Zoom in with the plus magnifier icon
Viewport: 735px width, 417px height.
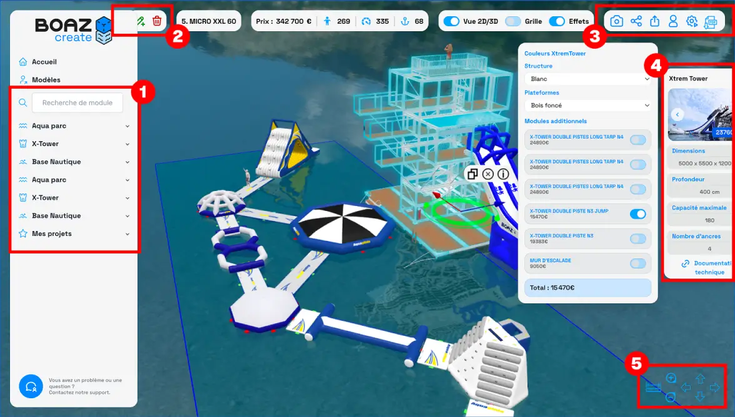coord(671,378)
